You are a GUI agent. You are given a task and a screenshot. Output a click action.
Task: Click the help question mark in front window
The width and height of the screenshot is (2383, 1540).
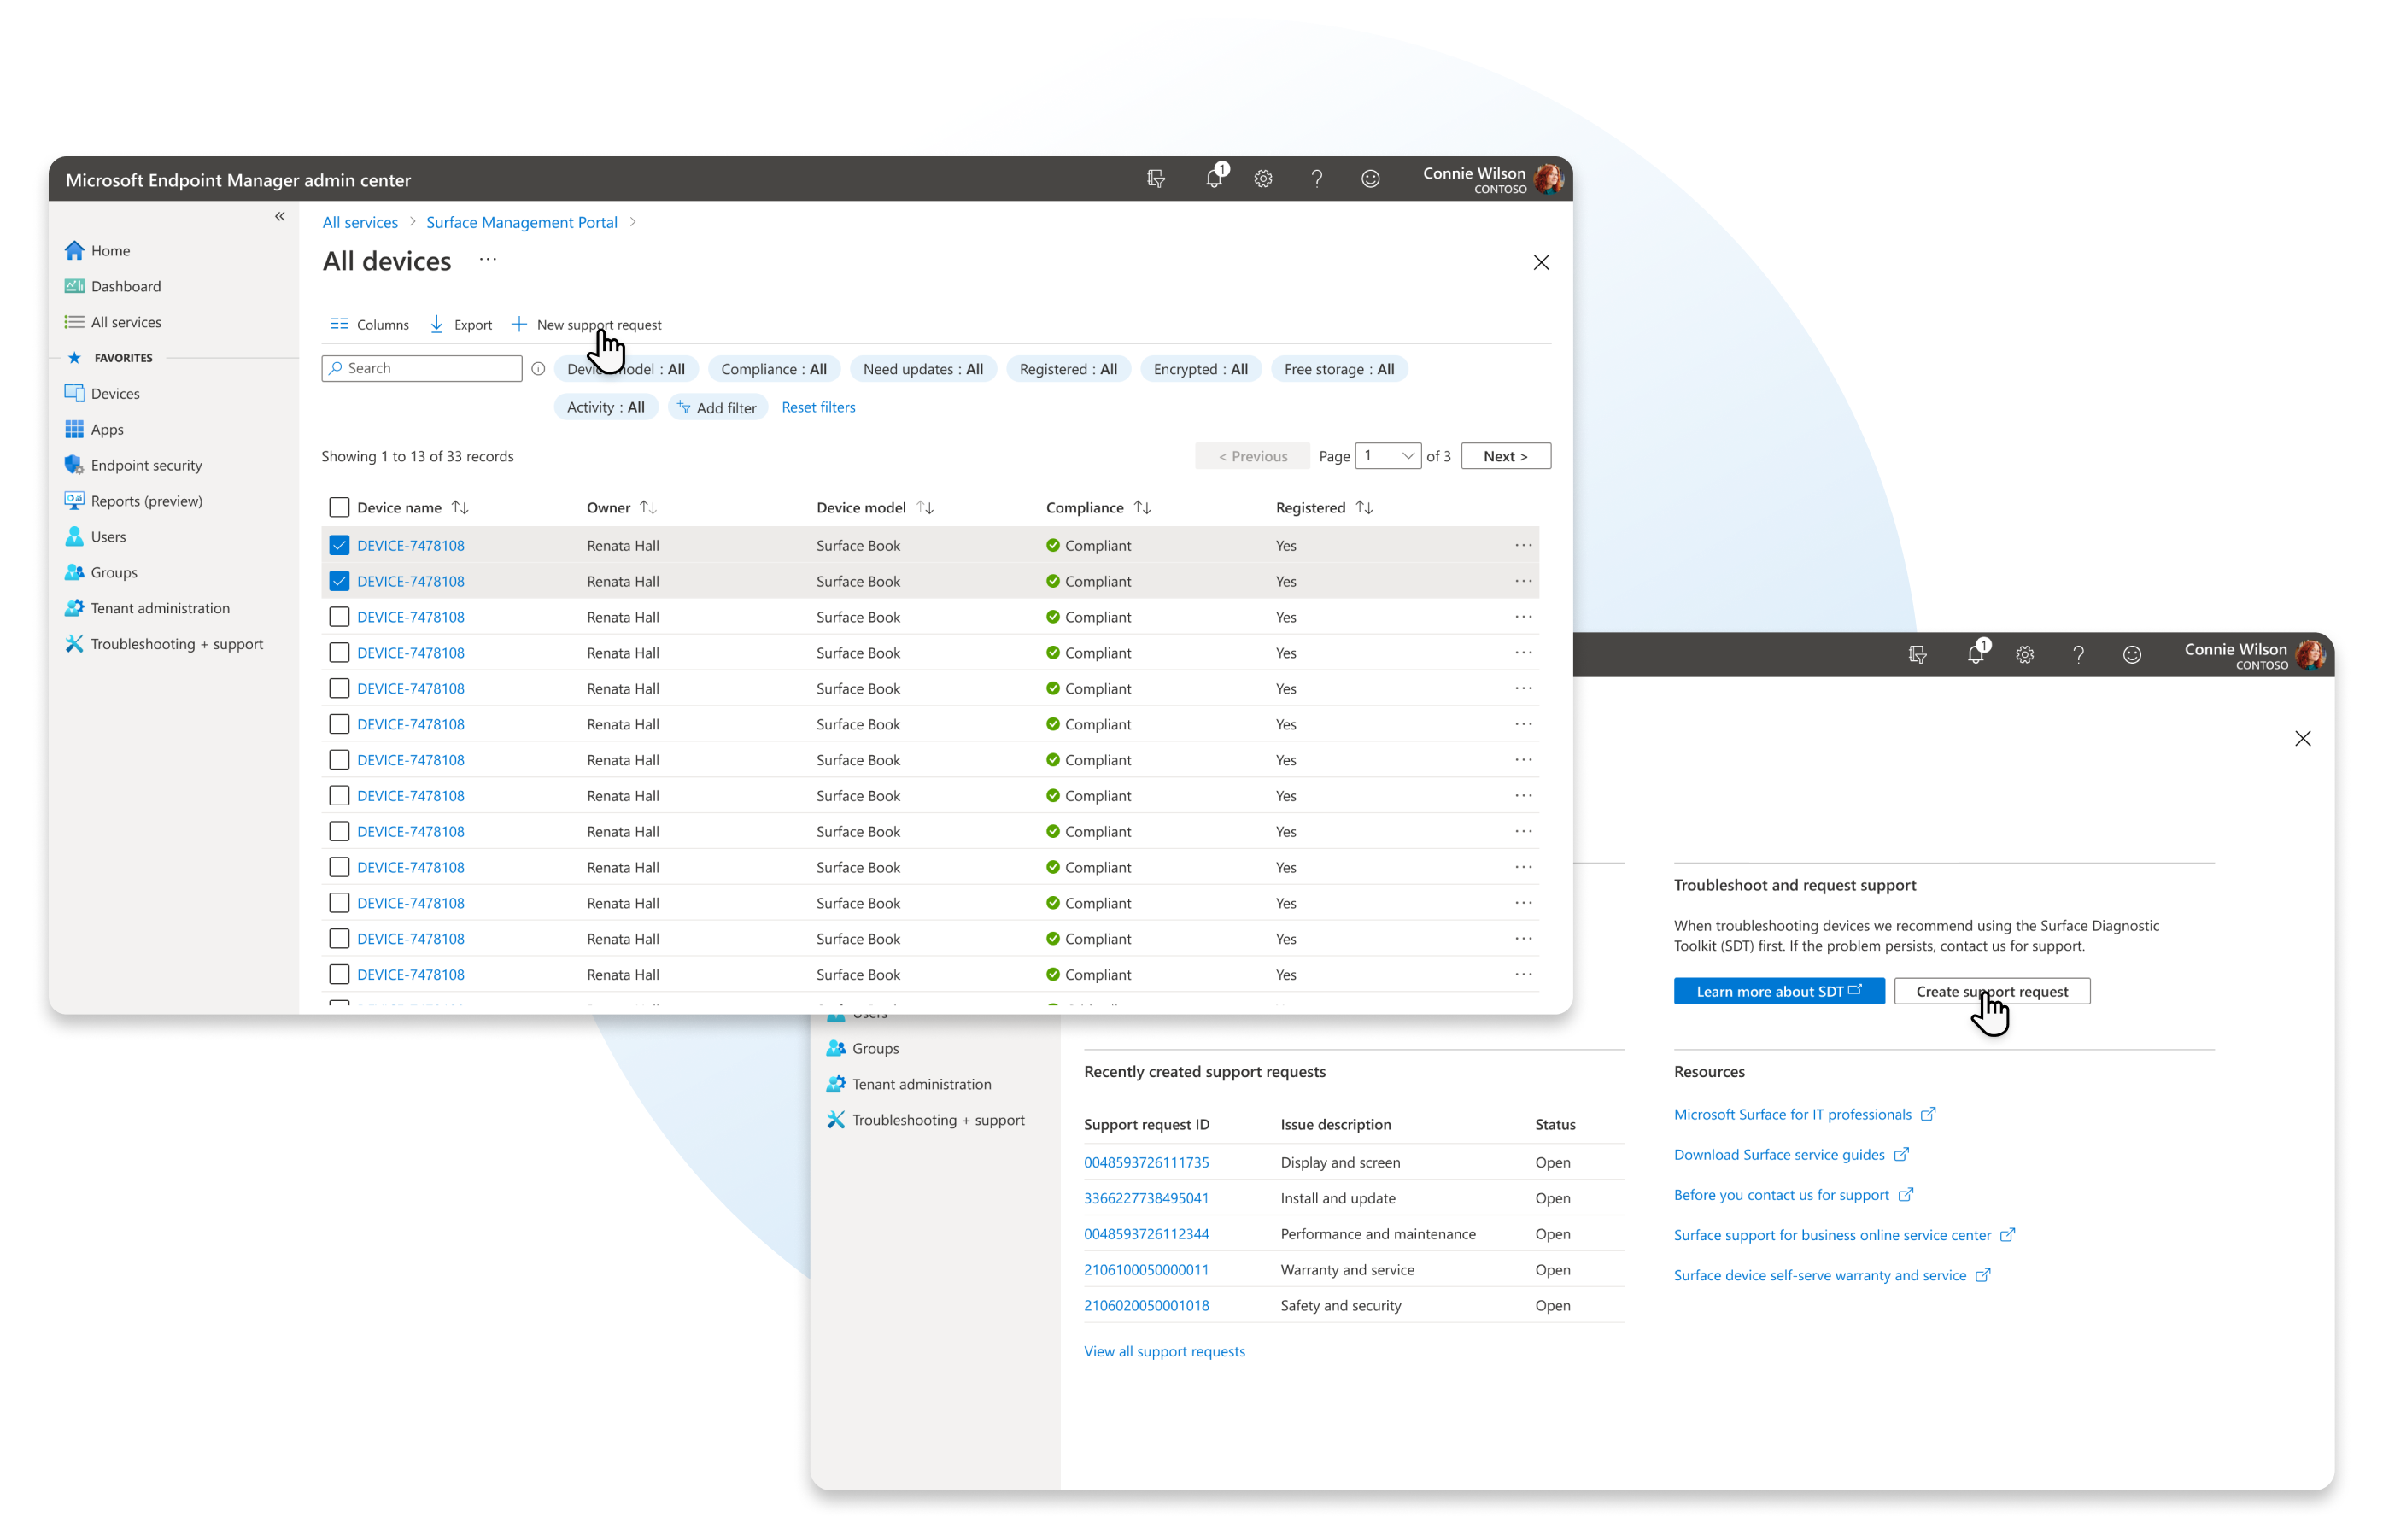tap(1317, 179)
